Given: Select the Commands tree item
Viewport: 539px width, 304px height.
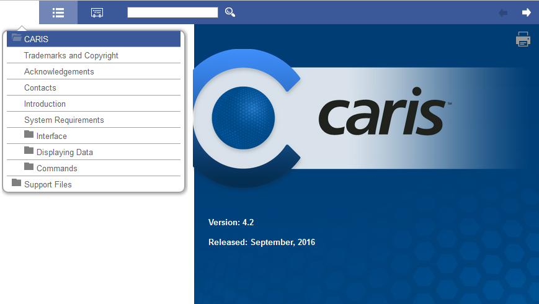Looking at the screenshot, I should click(x=57, y=168).
